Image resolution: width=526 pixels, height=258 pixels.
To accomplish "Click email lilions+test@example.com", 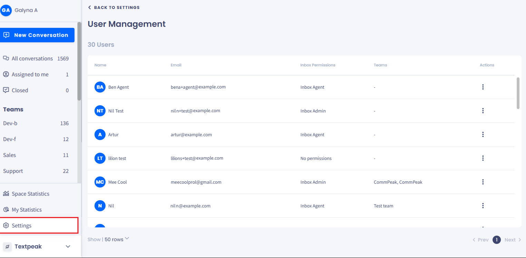I will coord(197,158).
